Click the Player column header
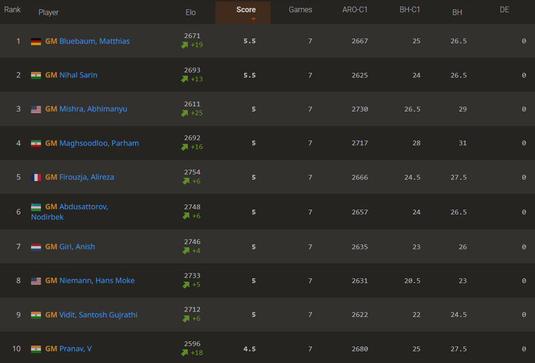Viewport: 535px width, 363px height. [x=48, y=12]
